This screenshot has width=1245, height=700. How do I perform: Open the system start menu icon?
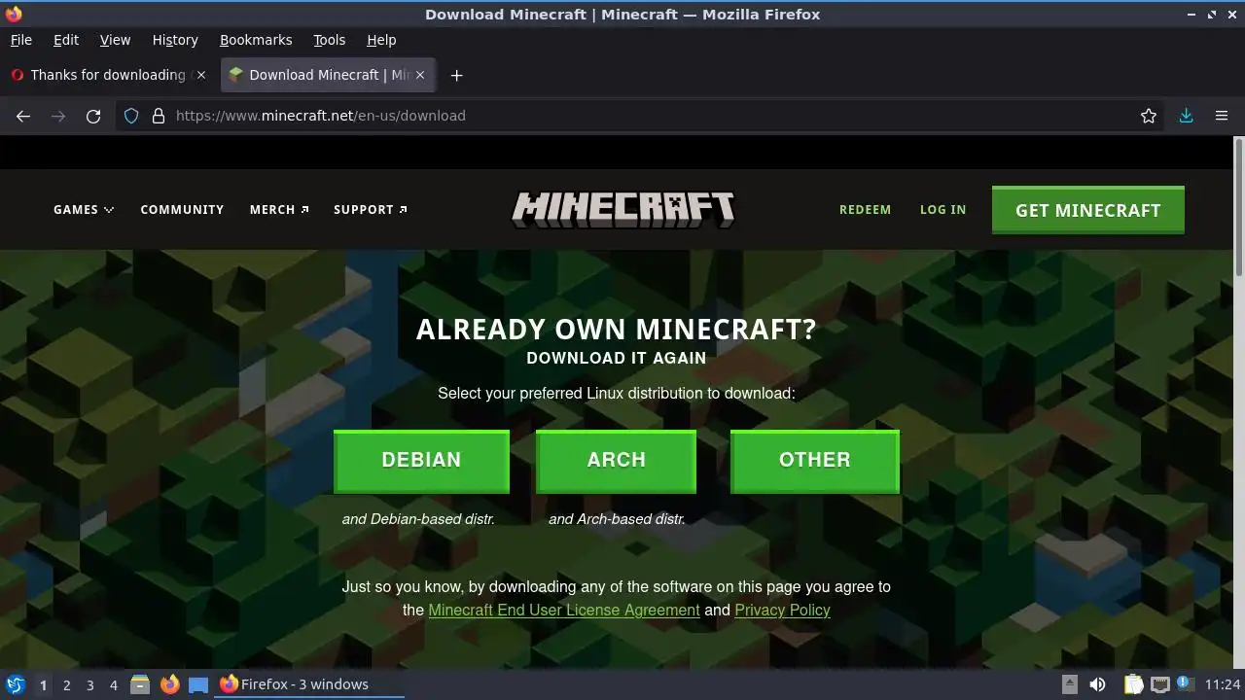coord(15,684)
